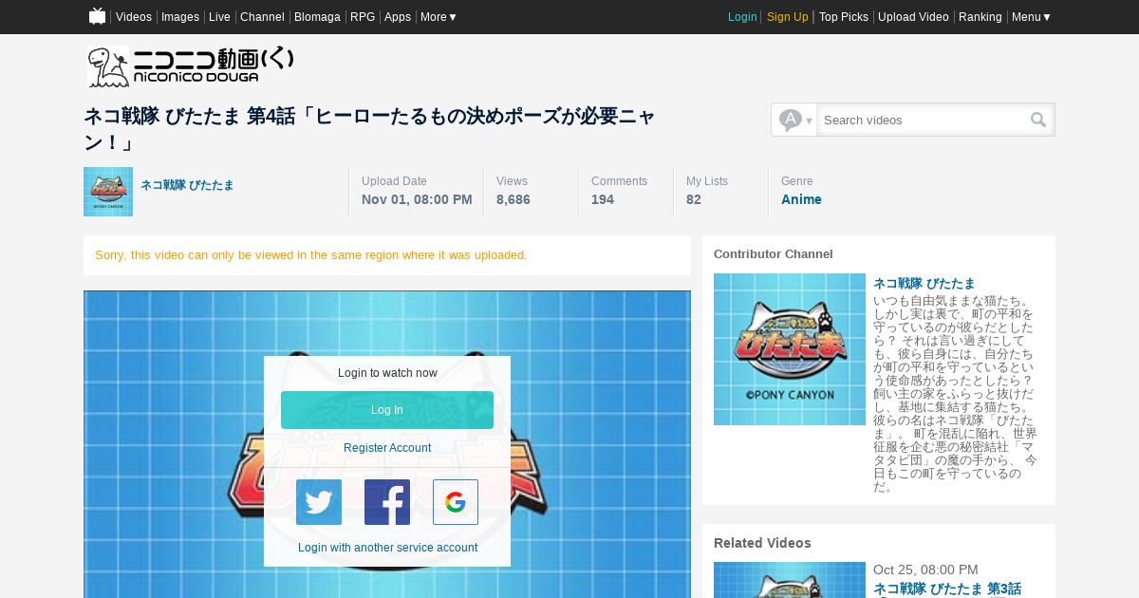Viewport: 1139px width, 598px height.
Task: Click the uploader avatar thumbnail
Action: 108,192
